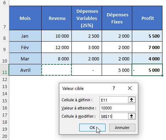Image resolution: width=166 pixels, height=140 pixels.
Task: Click the Annuler button
Action: click(x=122, y=128)
